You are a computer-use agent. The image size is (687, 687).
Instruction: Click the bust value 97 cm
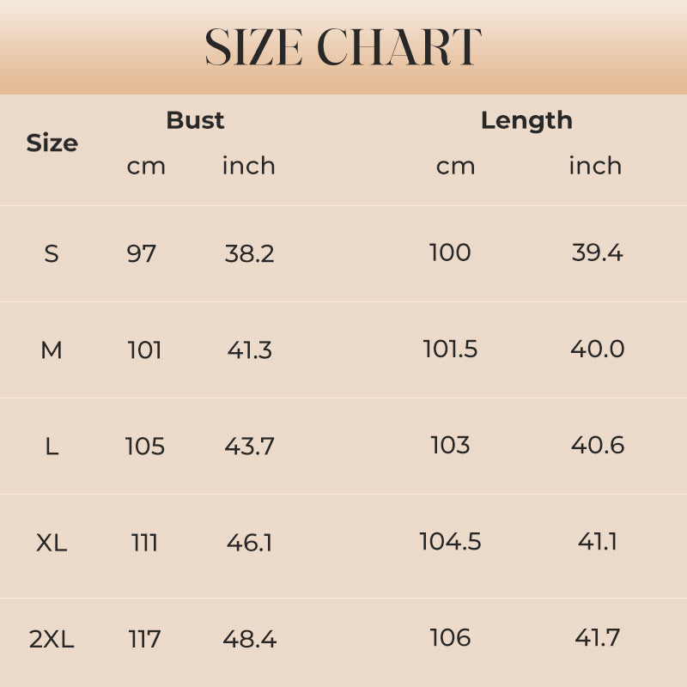tap(142, 253)
